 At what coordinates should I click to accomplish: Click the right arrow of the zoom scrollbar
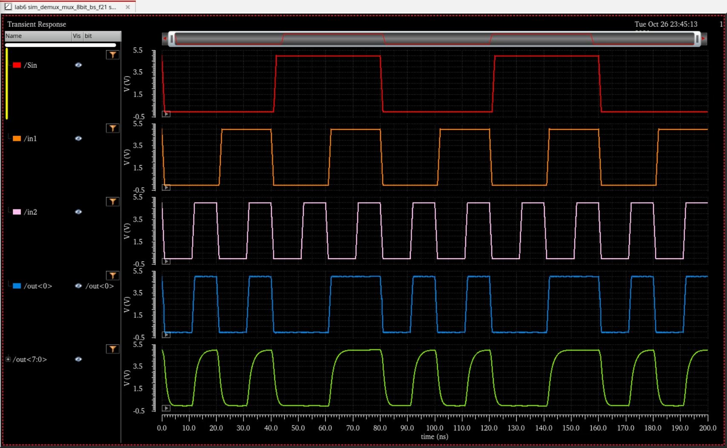click(704, 39)
